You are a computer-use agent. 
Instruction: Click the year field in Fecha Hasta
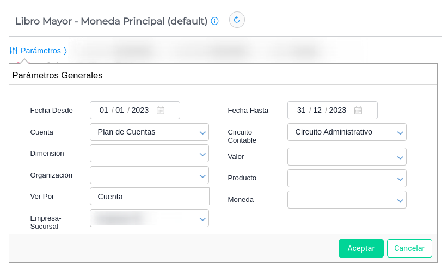337,110
